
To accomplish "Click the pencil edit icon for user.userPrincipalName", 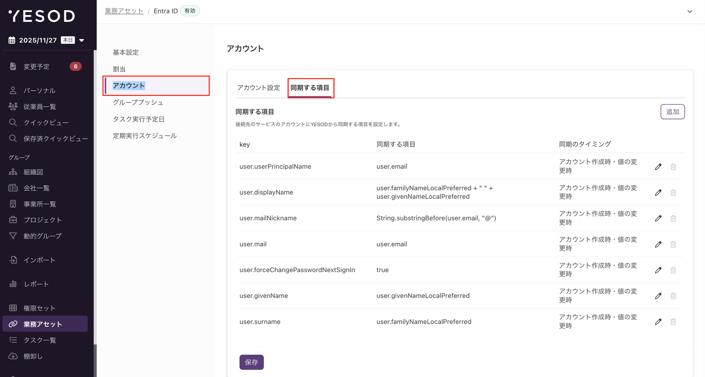I will click(x=658, y=167).
